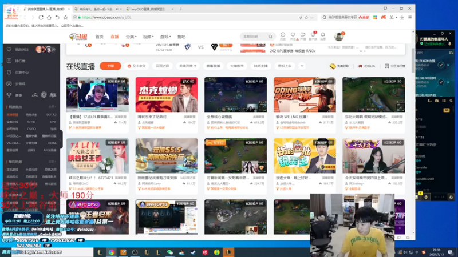Open the web games mouse icon in sidebar
Screen dimensions: 458x257
9,72
